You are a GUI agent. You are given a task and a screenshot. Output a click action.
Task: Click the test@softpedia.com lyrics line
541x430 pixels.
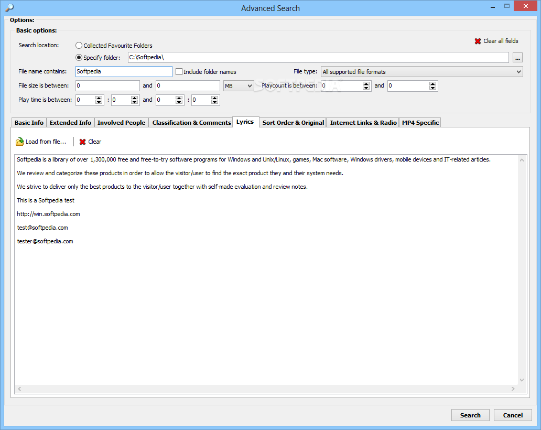point(42,228)
